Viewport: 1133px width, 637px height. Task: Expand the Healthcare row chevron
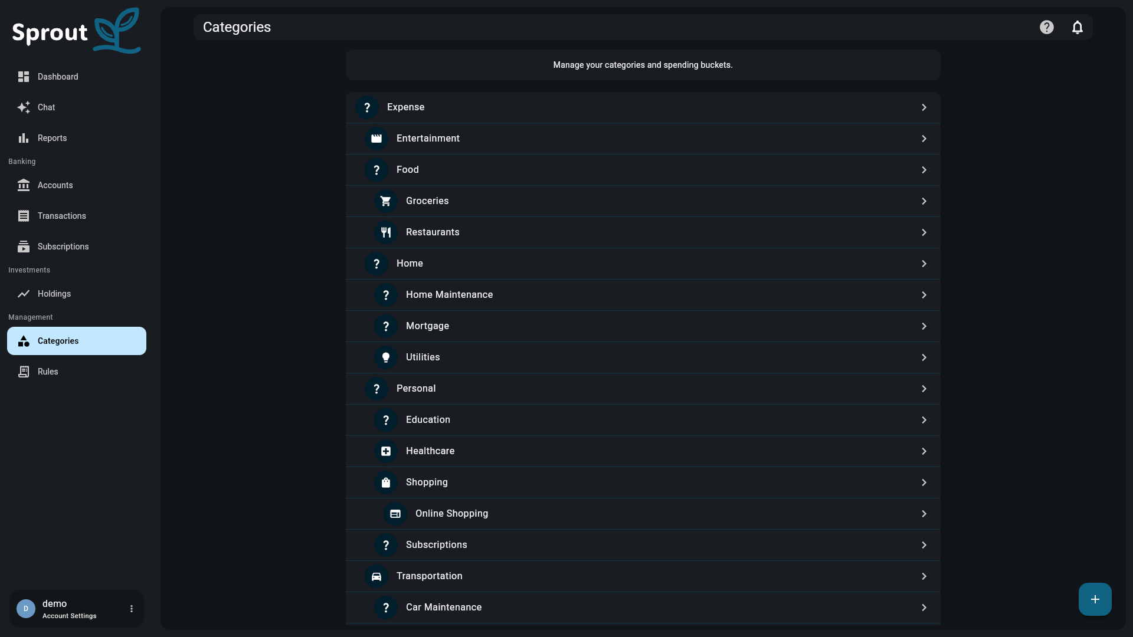point(924,451)
